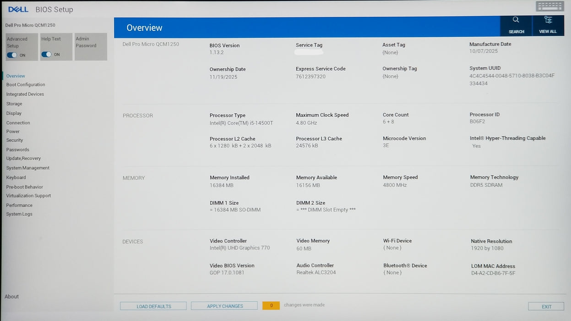Click the View All icon

[x=548, y=25]
